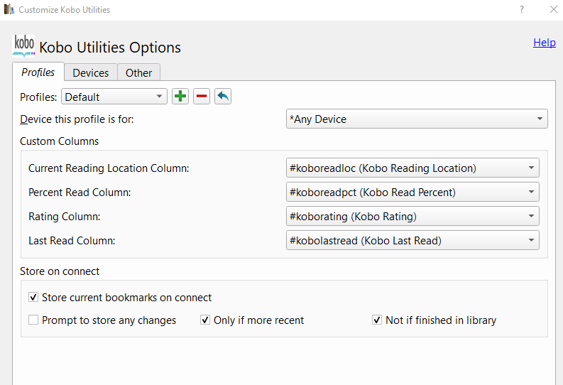Expand the Any Device dropdown
The height and width of the screenshot is (385, 563).
click(x=417, y=119)
